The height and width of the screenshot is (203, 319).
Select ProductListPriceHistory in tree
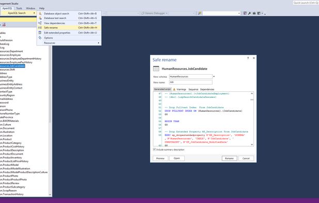coord(14,161)
